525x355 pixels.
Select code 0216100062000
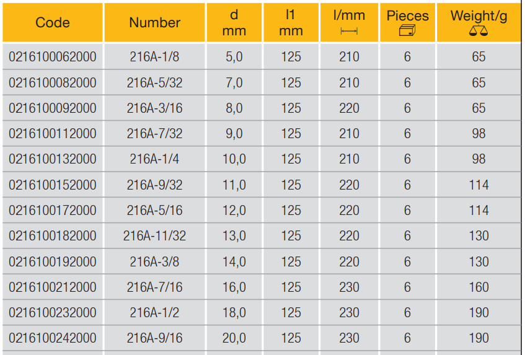coord(53,57)
